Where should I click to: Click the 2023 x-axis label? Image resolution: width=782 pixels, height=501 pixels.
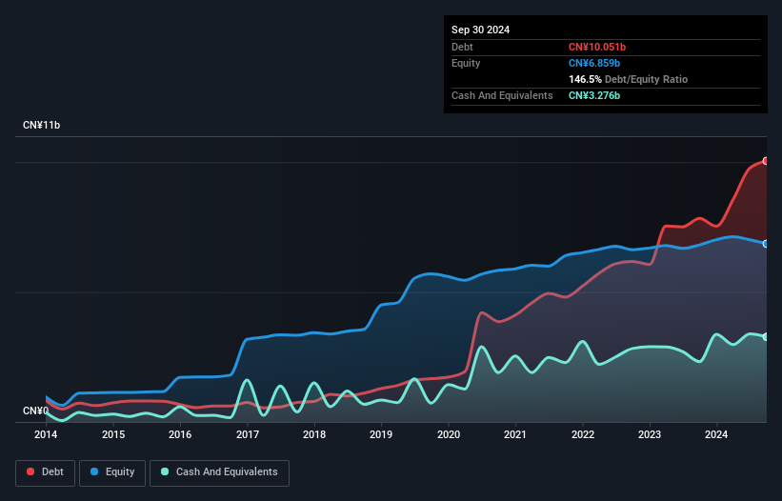tap(650, 434)
